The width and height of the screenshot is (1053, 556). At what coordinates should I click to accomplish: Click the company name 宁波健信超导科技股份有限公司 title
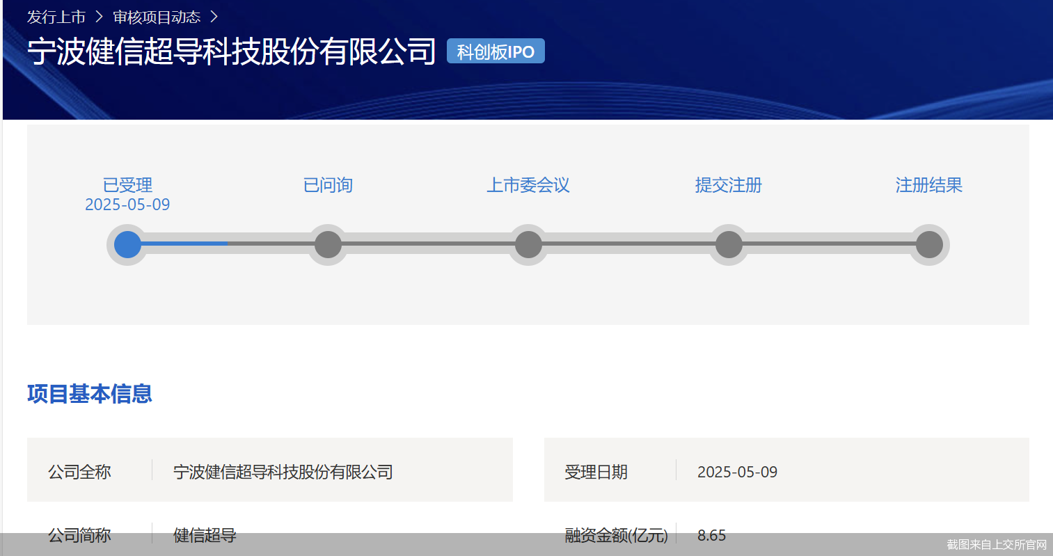(x=232, y=51)
